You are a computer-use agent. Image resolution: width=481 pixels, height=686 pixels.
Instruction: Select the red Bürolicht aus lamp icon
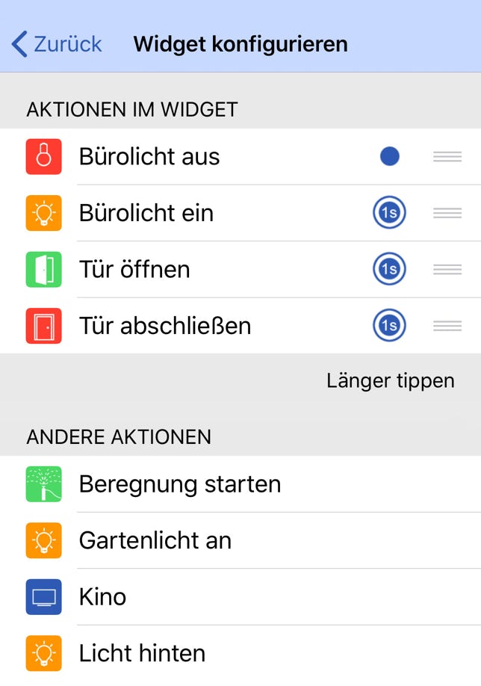pyautogui.click(x=45, y=156)
